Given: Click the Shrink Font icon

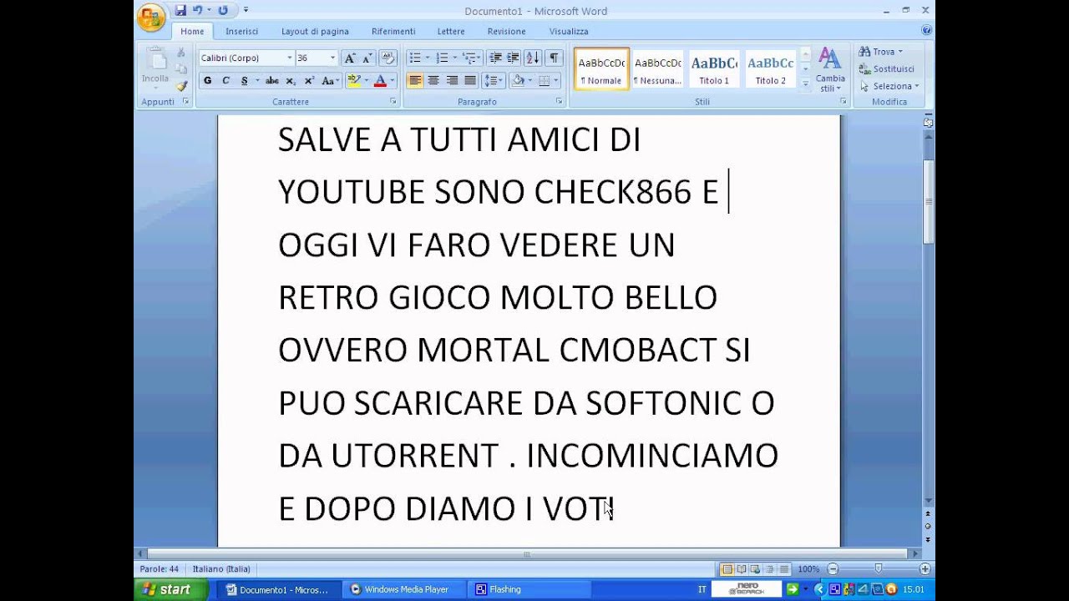Looking at the screenshot, I should pyautogui.click(x=367, y=58).
